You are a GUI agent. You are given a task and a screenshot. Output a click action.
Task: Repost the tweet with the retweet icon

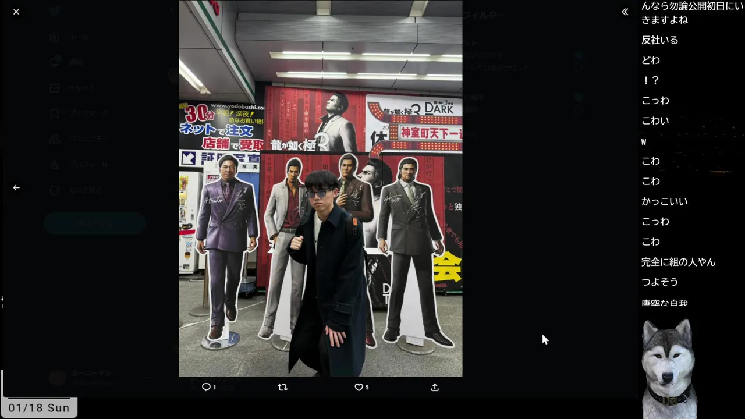point(282,387)
